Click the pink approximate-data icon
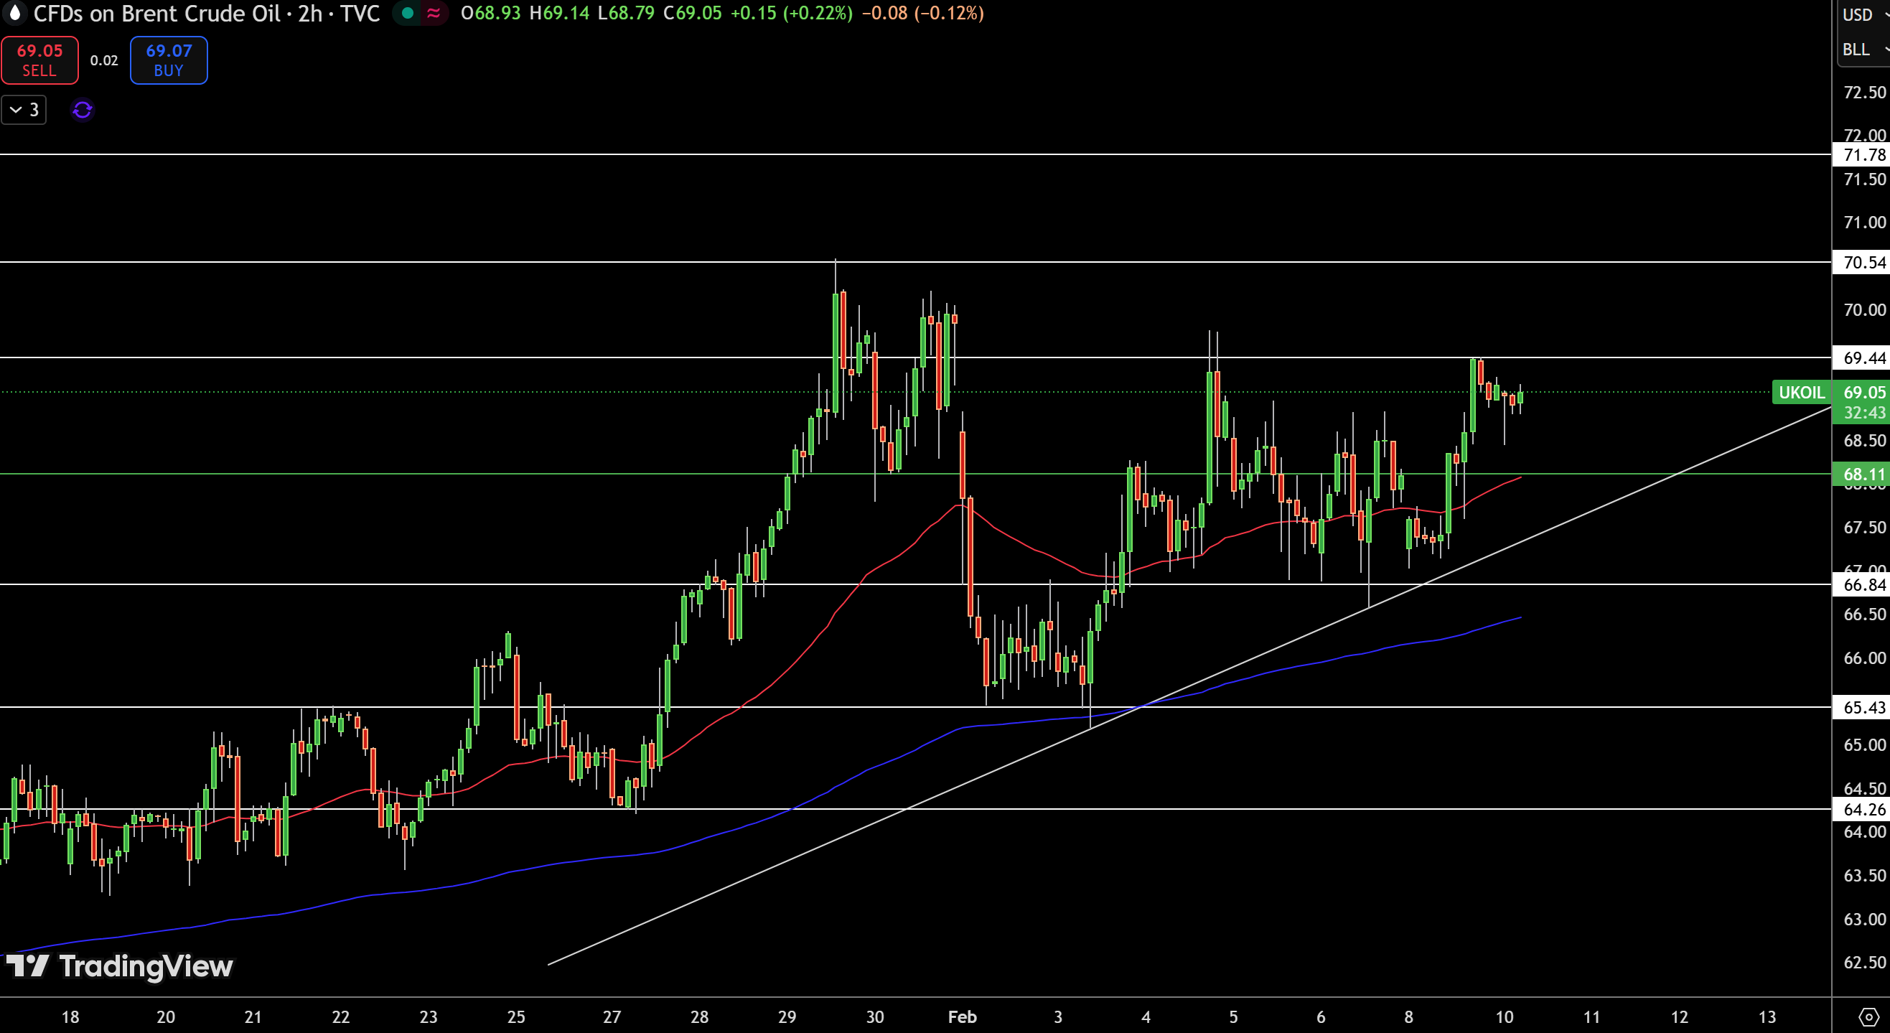The height and width of the screenshot is (1033, 1890). [434, 13]
